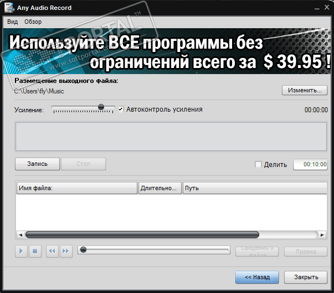This screenshot has width=334, height=293.
Task: Click the Play button in the player controls
Action: (x=21, y=251)
